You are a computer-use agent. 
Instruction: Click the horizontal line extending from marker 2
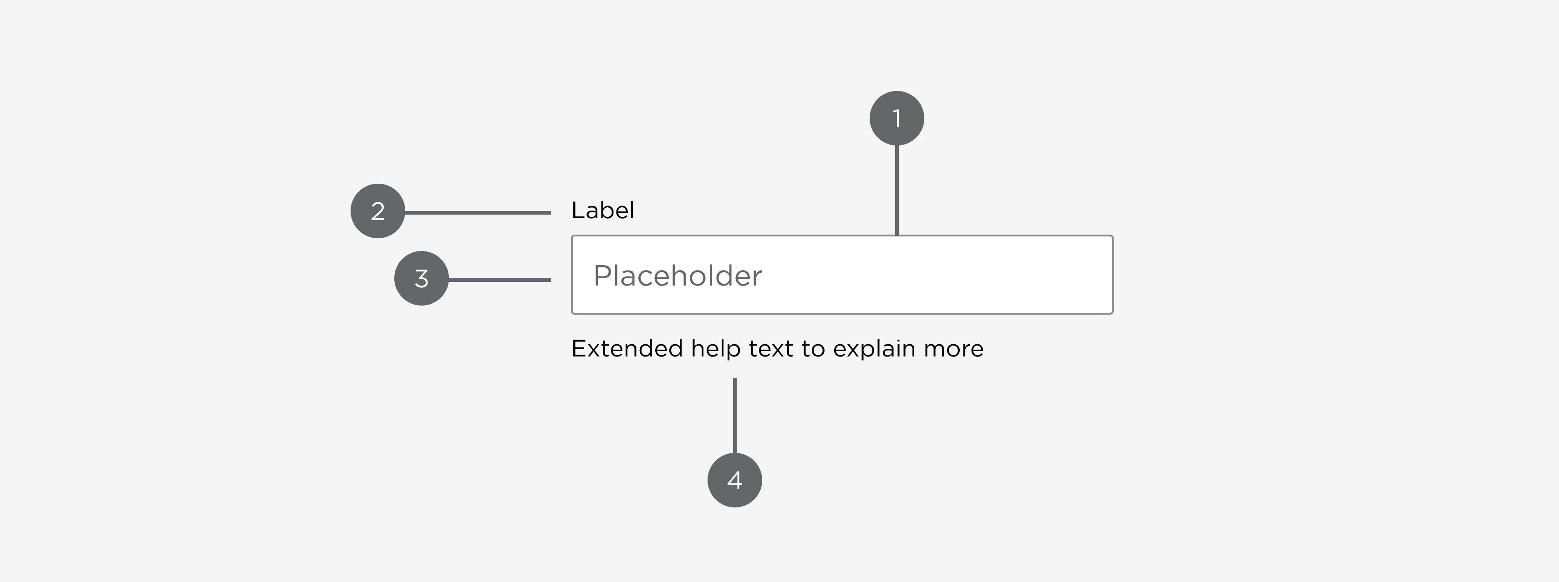478,213
